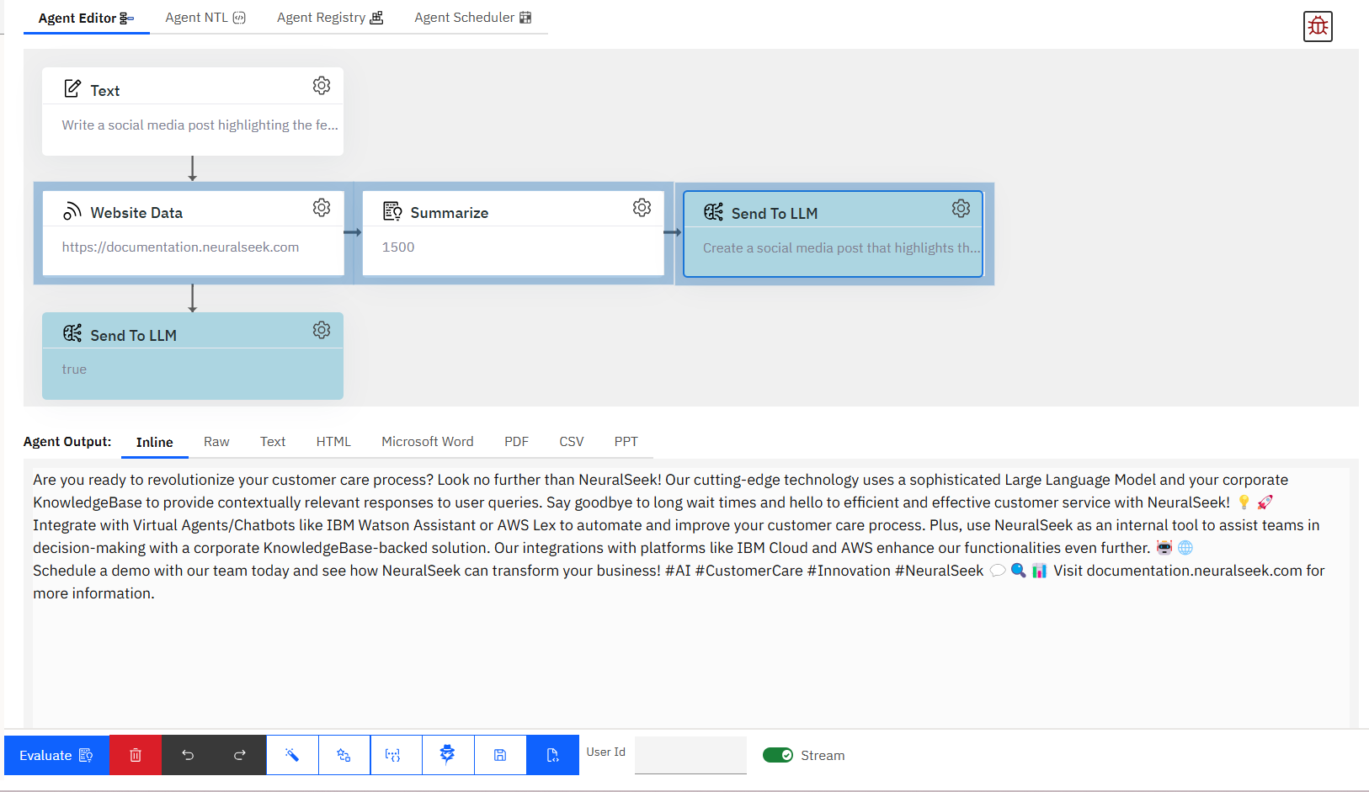This screenshot has height=792, width=1369.
Task: Open the bug report icon at top right
Action: [1318, 27]
